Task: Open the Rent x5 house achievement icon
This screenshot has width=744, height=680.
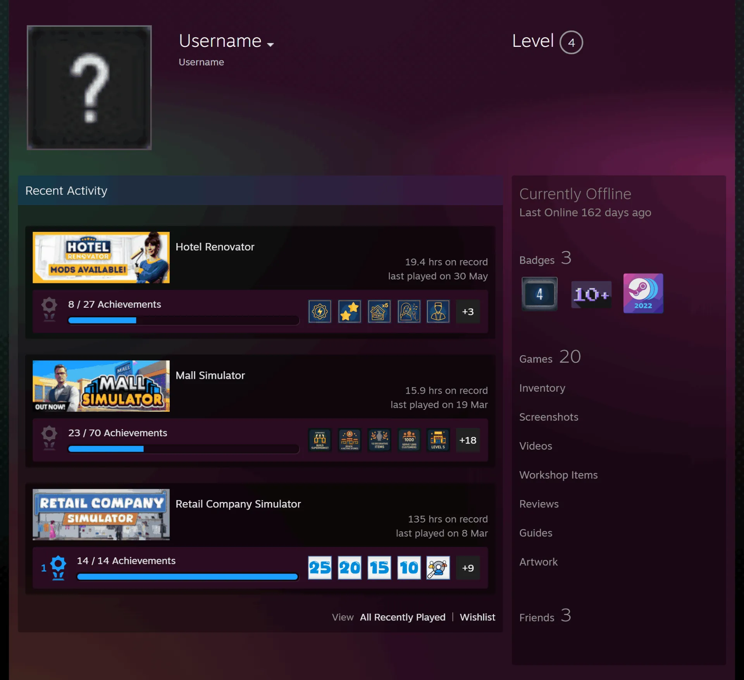Action: click(379, 312)
